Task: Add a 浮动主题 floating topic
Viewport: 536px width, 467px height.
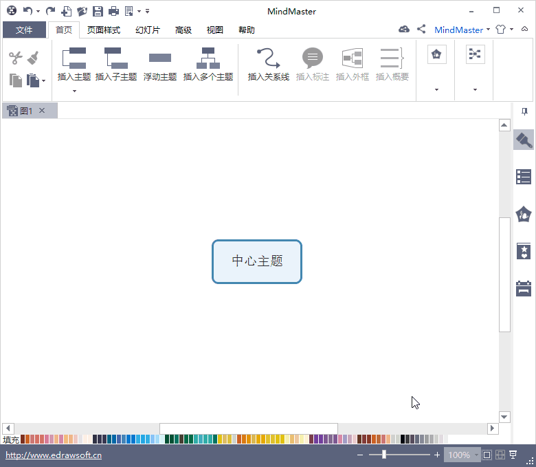Action: 160,64
